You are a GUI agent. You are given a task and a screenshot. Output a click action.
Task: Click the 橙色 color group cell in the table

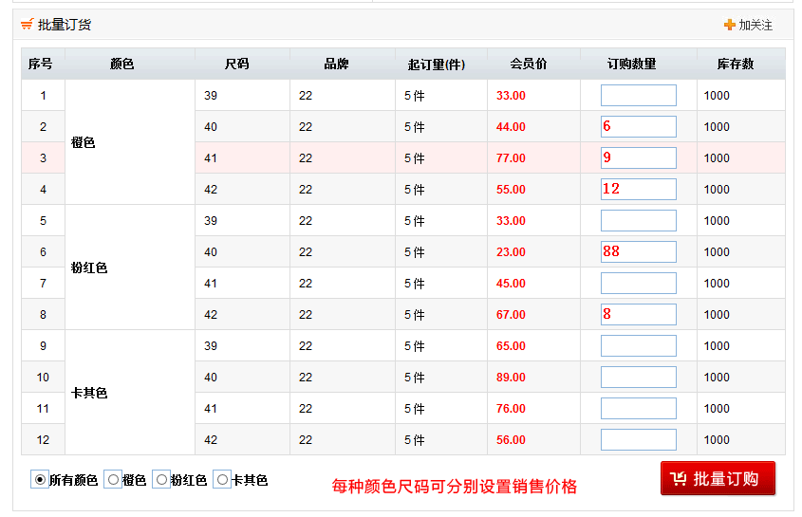click(x=130, y=142)
